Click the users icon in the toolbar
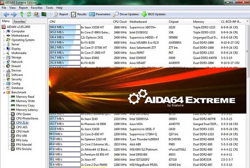 pos(36,14)
